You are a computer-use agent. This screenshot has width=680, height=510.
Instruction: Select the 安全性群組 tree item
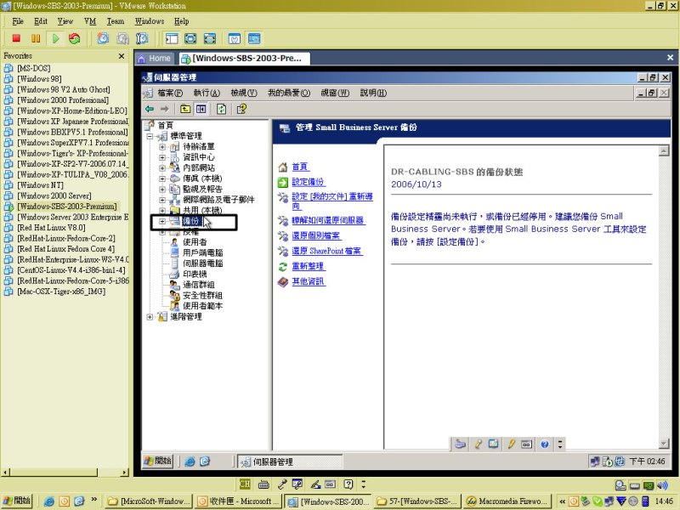tap(202, 295)
